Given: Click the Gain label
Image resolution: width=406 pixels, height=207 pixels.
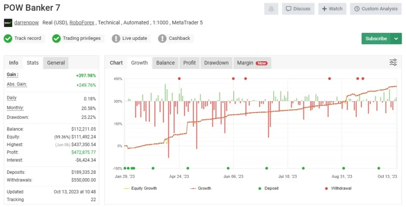Looking at the screenshot, I should point(12,75).
